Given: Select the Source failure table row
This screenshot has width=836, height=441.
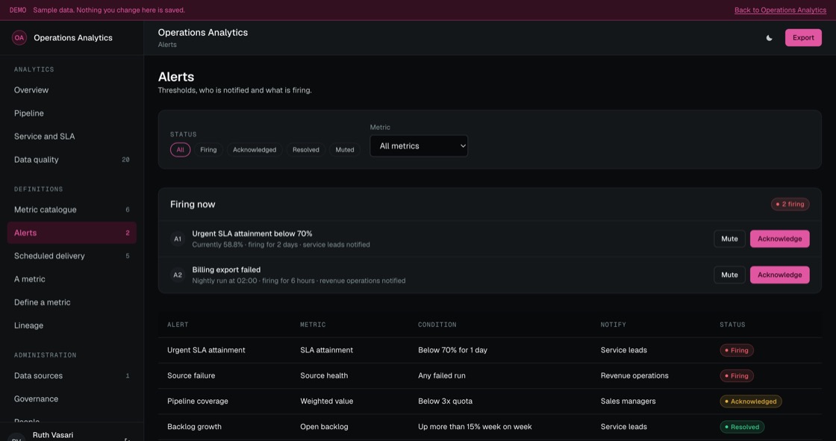Looking at the screenshot, I should tap(490, 376).
